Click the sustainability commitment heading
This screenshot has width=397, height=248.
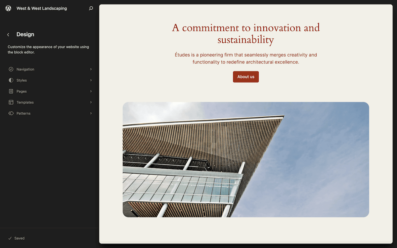coord(245,33)
